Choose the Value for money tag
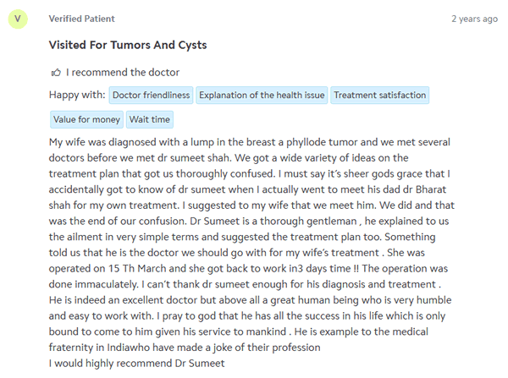The width and height of the screenshot is (508, 378). [86, 119]
